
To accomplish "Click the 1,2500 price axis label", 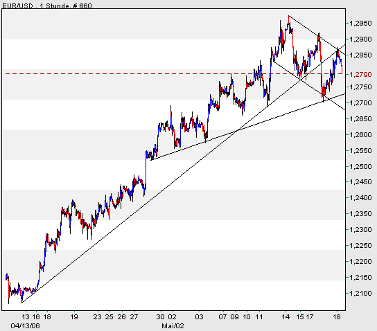I will coord(360,166).
